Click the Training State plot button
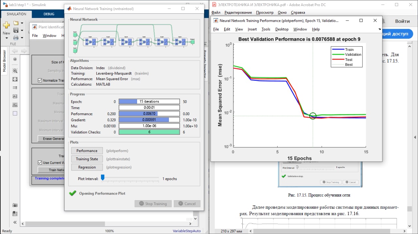Image resolution: width=418 pixels, height=234 pixels. [87, 159]
